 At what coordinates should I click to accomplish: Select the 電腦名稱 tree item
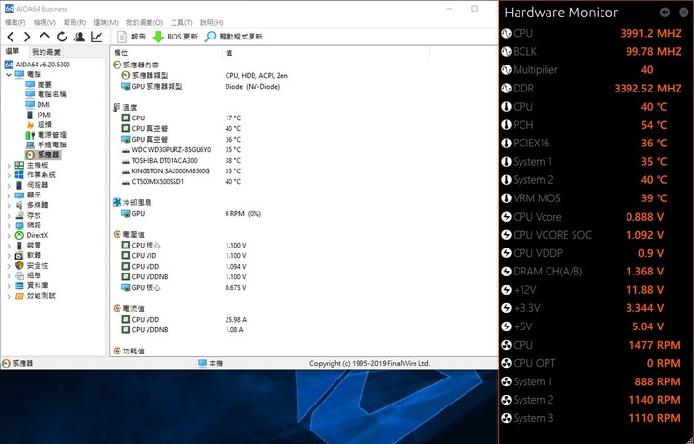coord(45,94)
